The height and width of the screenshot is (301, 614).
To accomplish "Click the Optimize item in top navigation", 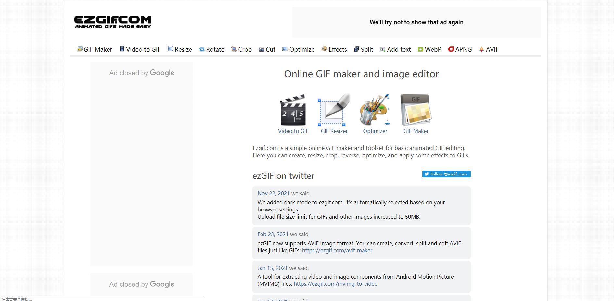I will point(298,49).
